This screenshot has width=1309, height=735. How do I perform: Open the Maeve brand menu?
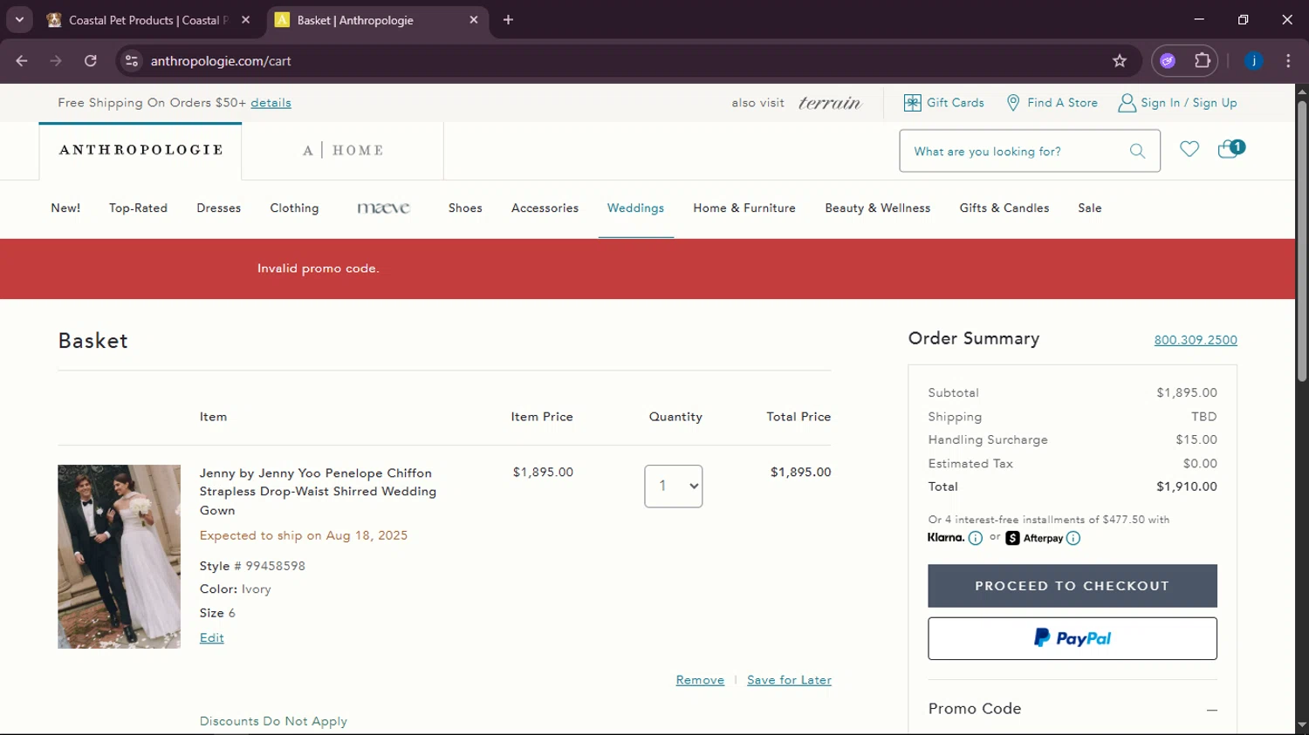click(384, 208)
